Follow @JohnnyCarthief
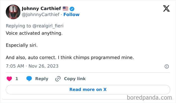The height and width of the screenshot is (103, 176). (x=71, y=15)
